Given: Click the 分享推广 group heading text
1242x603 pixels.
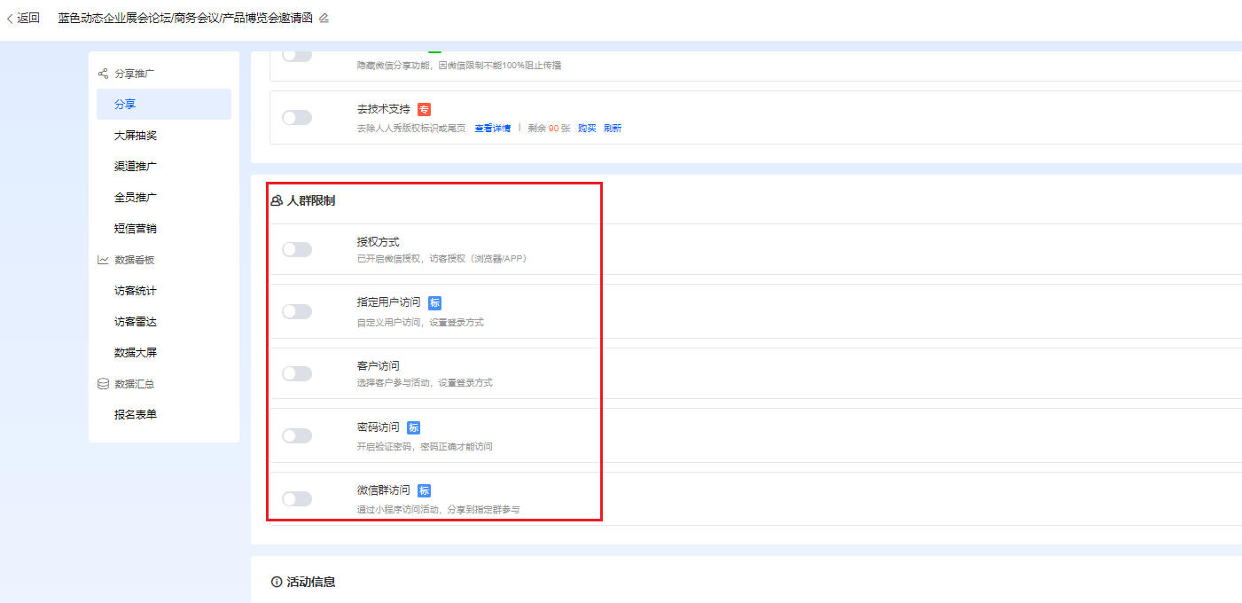Looking at the screenshot, I should pos(135,74).
